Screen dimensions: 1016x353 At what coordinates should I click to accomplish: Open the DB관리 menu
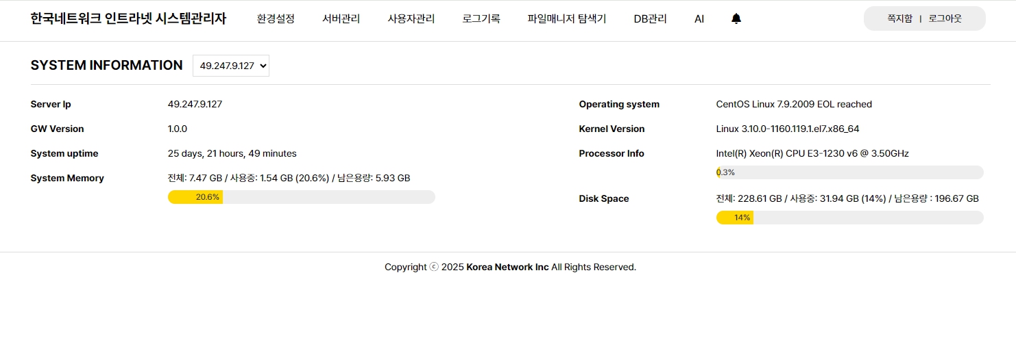[650, 18]
